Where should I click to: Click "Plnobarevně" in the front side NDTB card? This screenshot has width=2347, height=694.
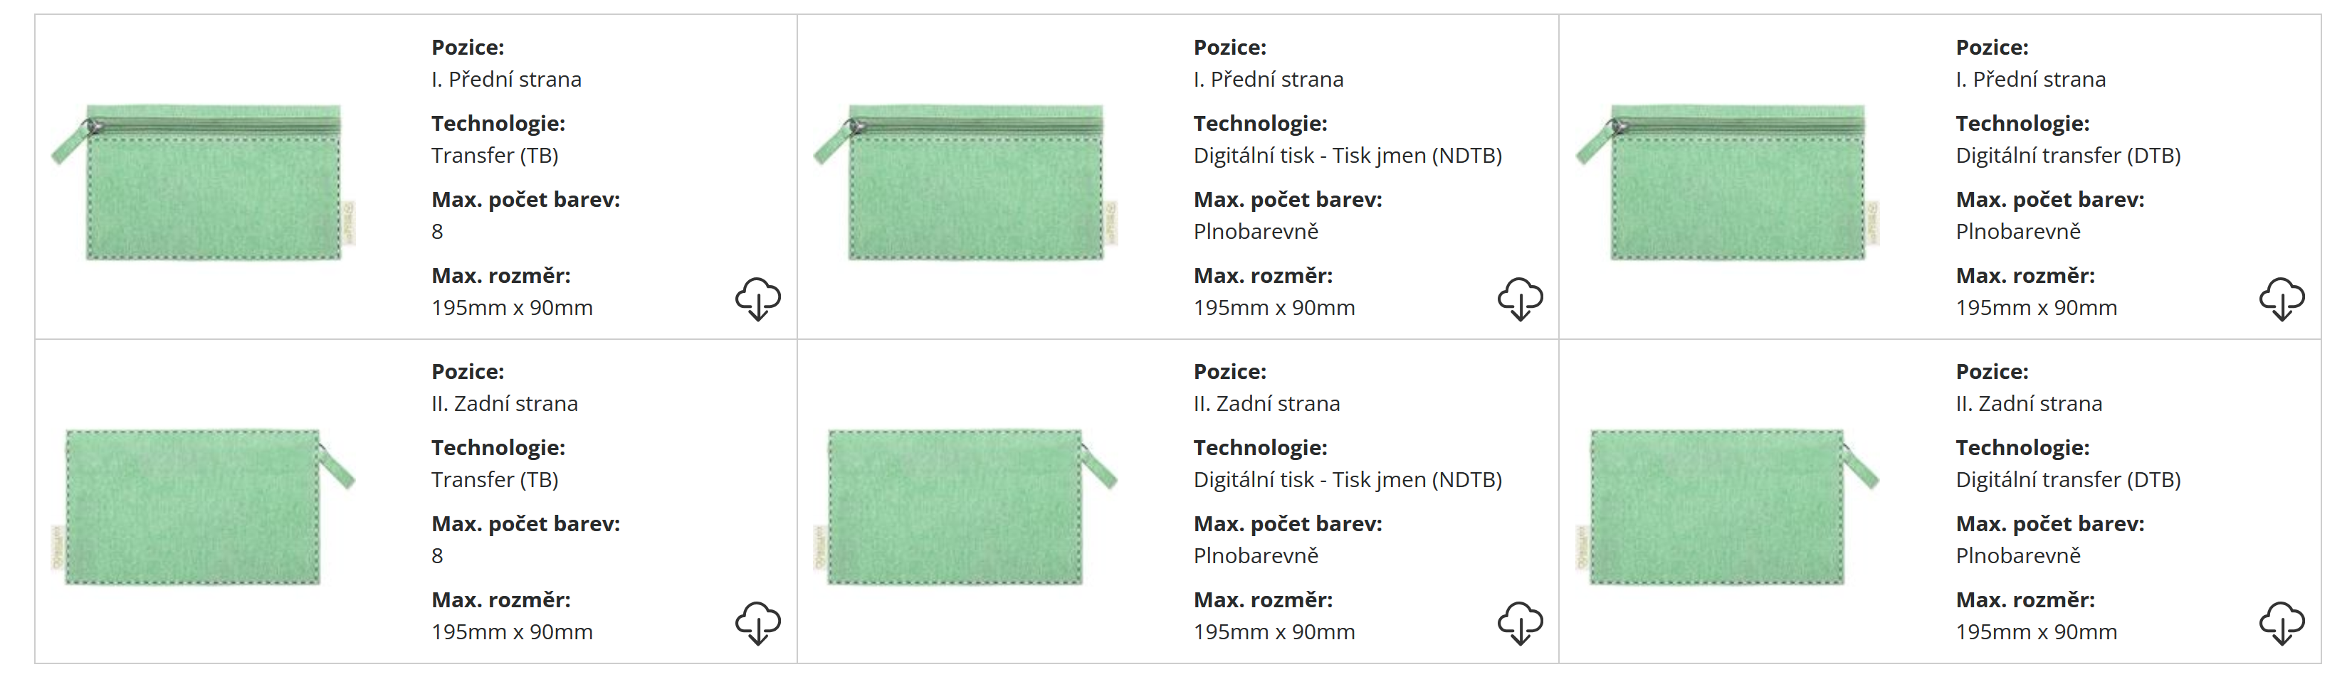[x=1256, y=231]
